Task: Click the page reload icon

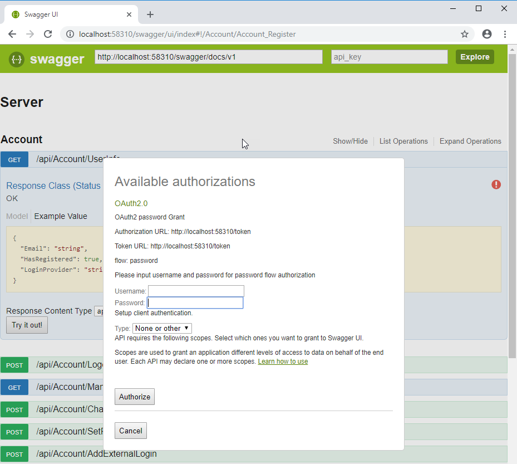Action: coord(48,34)
